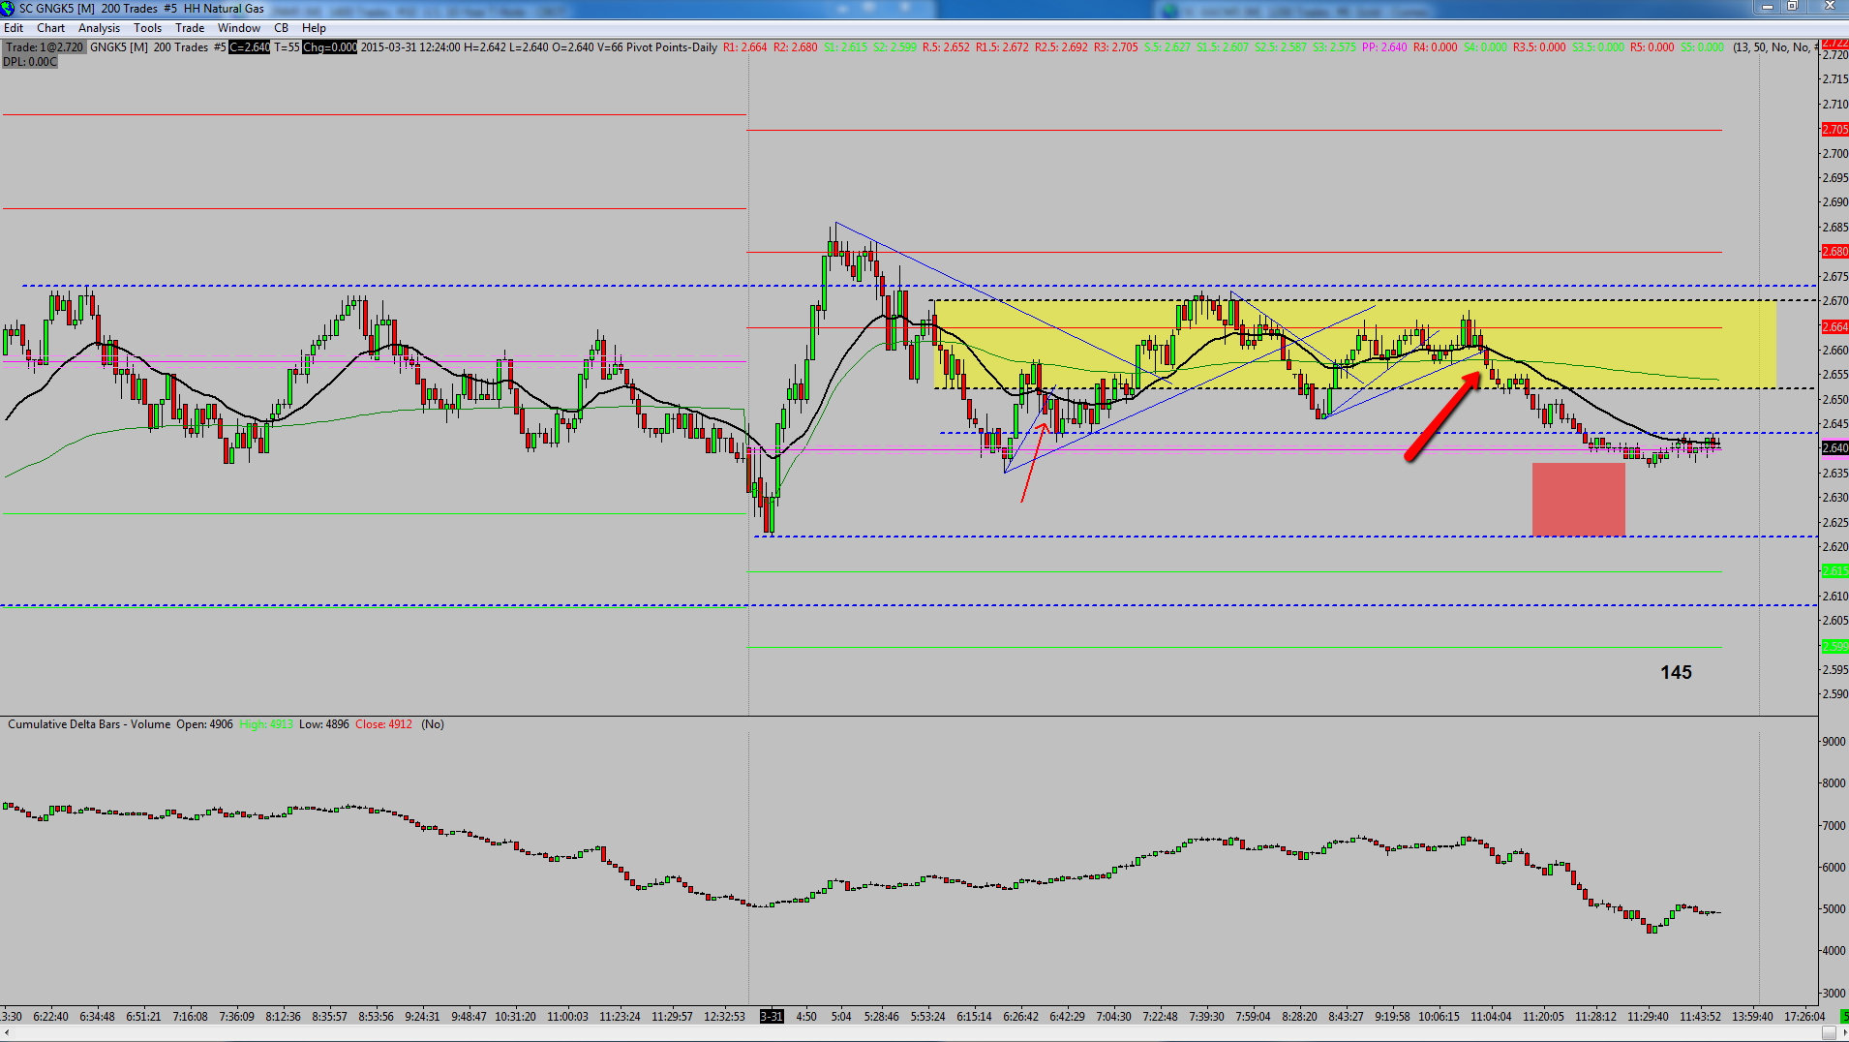Screen dimensions: 1849x1042
Task: Click the Close: 4912 delta value
Action: (x=383, y=724)
